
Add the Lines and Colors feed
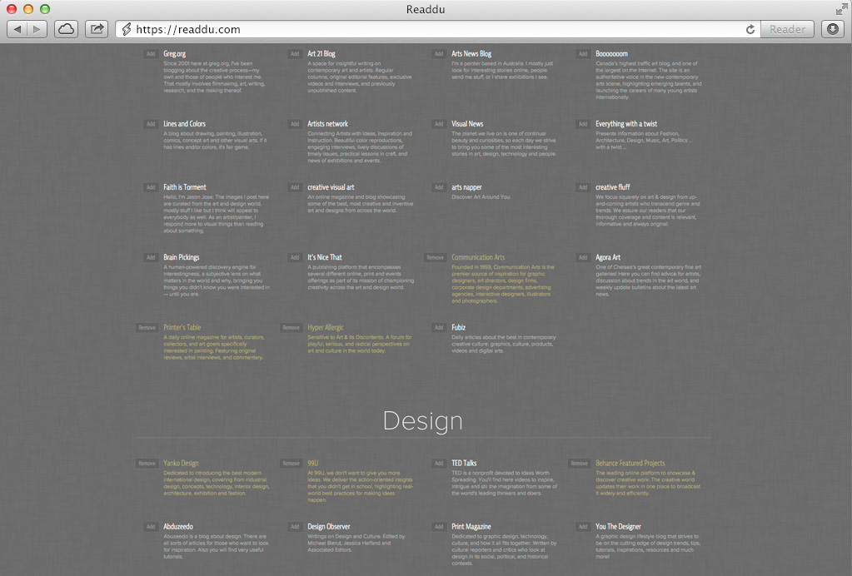tap(151, 124)
